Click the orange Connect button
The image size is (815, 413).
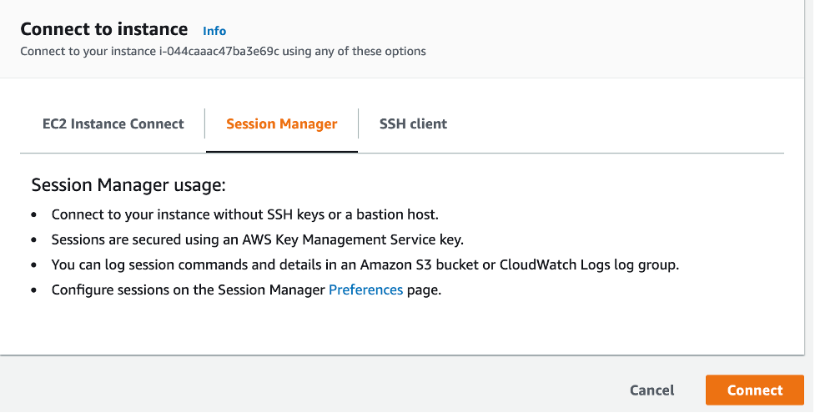pos(755,390)
